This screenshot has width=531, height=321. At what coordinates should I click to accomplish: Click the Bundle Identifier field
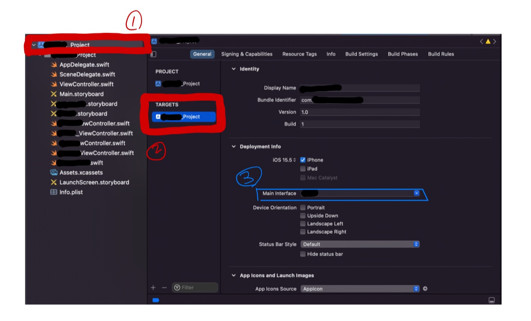click(x=360, y=100)
